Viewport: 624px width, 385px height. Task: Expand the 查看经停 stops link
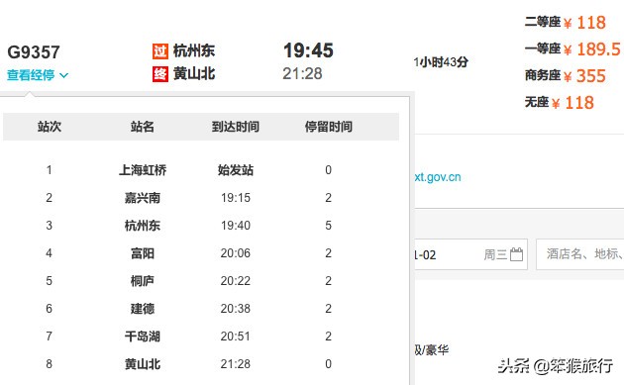click(x=31, y=75)
